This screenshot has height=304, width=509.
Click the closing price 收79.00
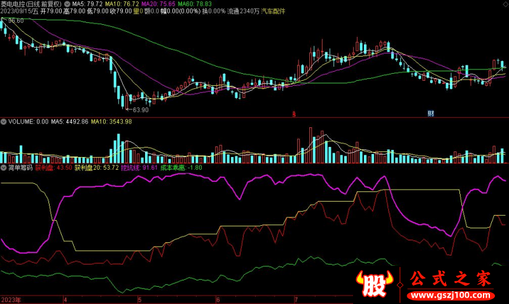(121, 11)
